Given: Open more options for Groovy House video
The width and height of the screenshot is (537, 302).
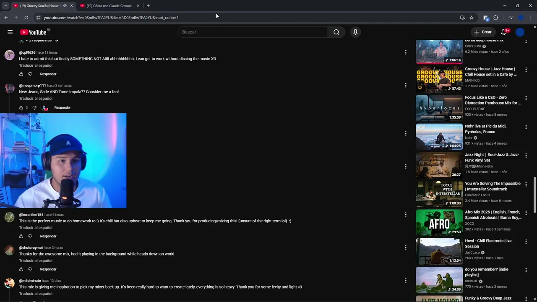Looking at the screenshot, I should pos(526,70).
